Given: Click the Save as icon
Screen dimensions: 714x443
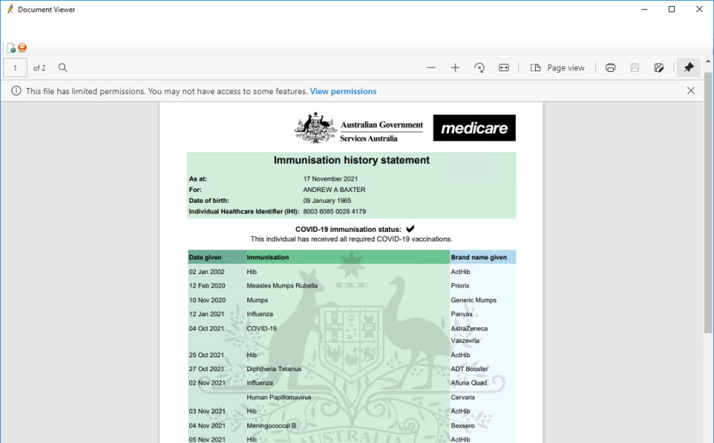Looking at the screenshot, I should [x=659, y=68].
